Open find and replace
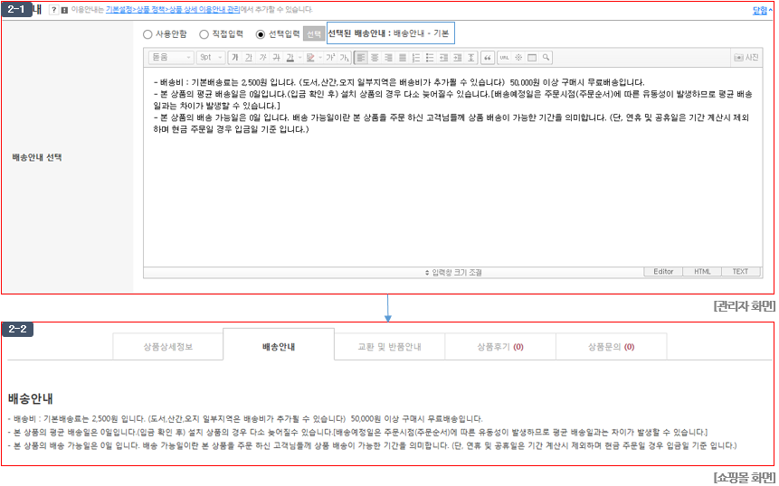This screenshot has height=486, width=779. [546, 58]
